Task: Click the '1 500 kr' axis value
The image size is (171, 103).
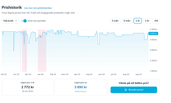Action: [153, 71]
